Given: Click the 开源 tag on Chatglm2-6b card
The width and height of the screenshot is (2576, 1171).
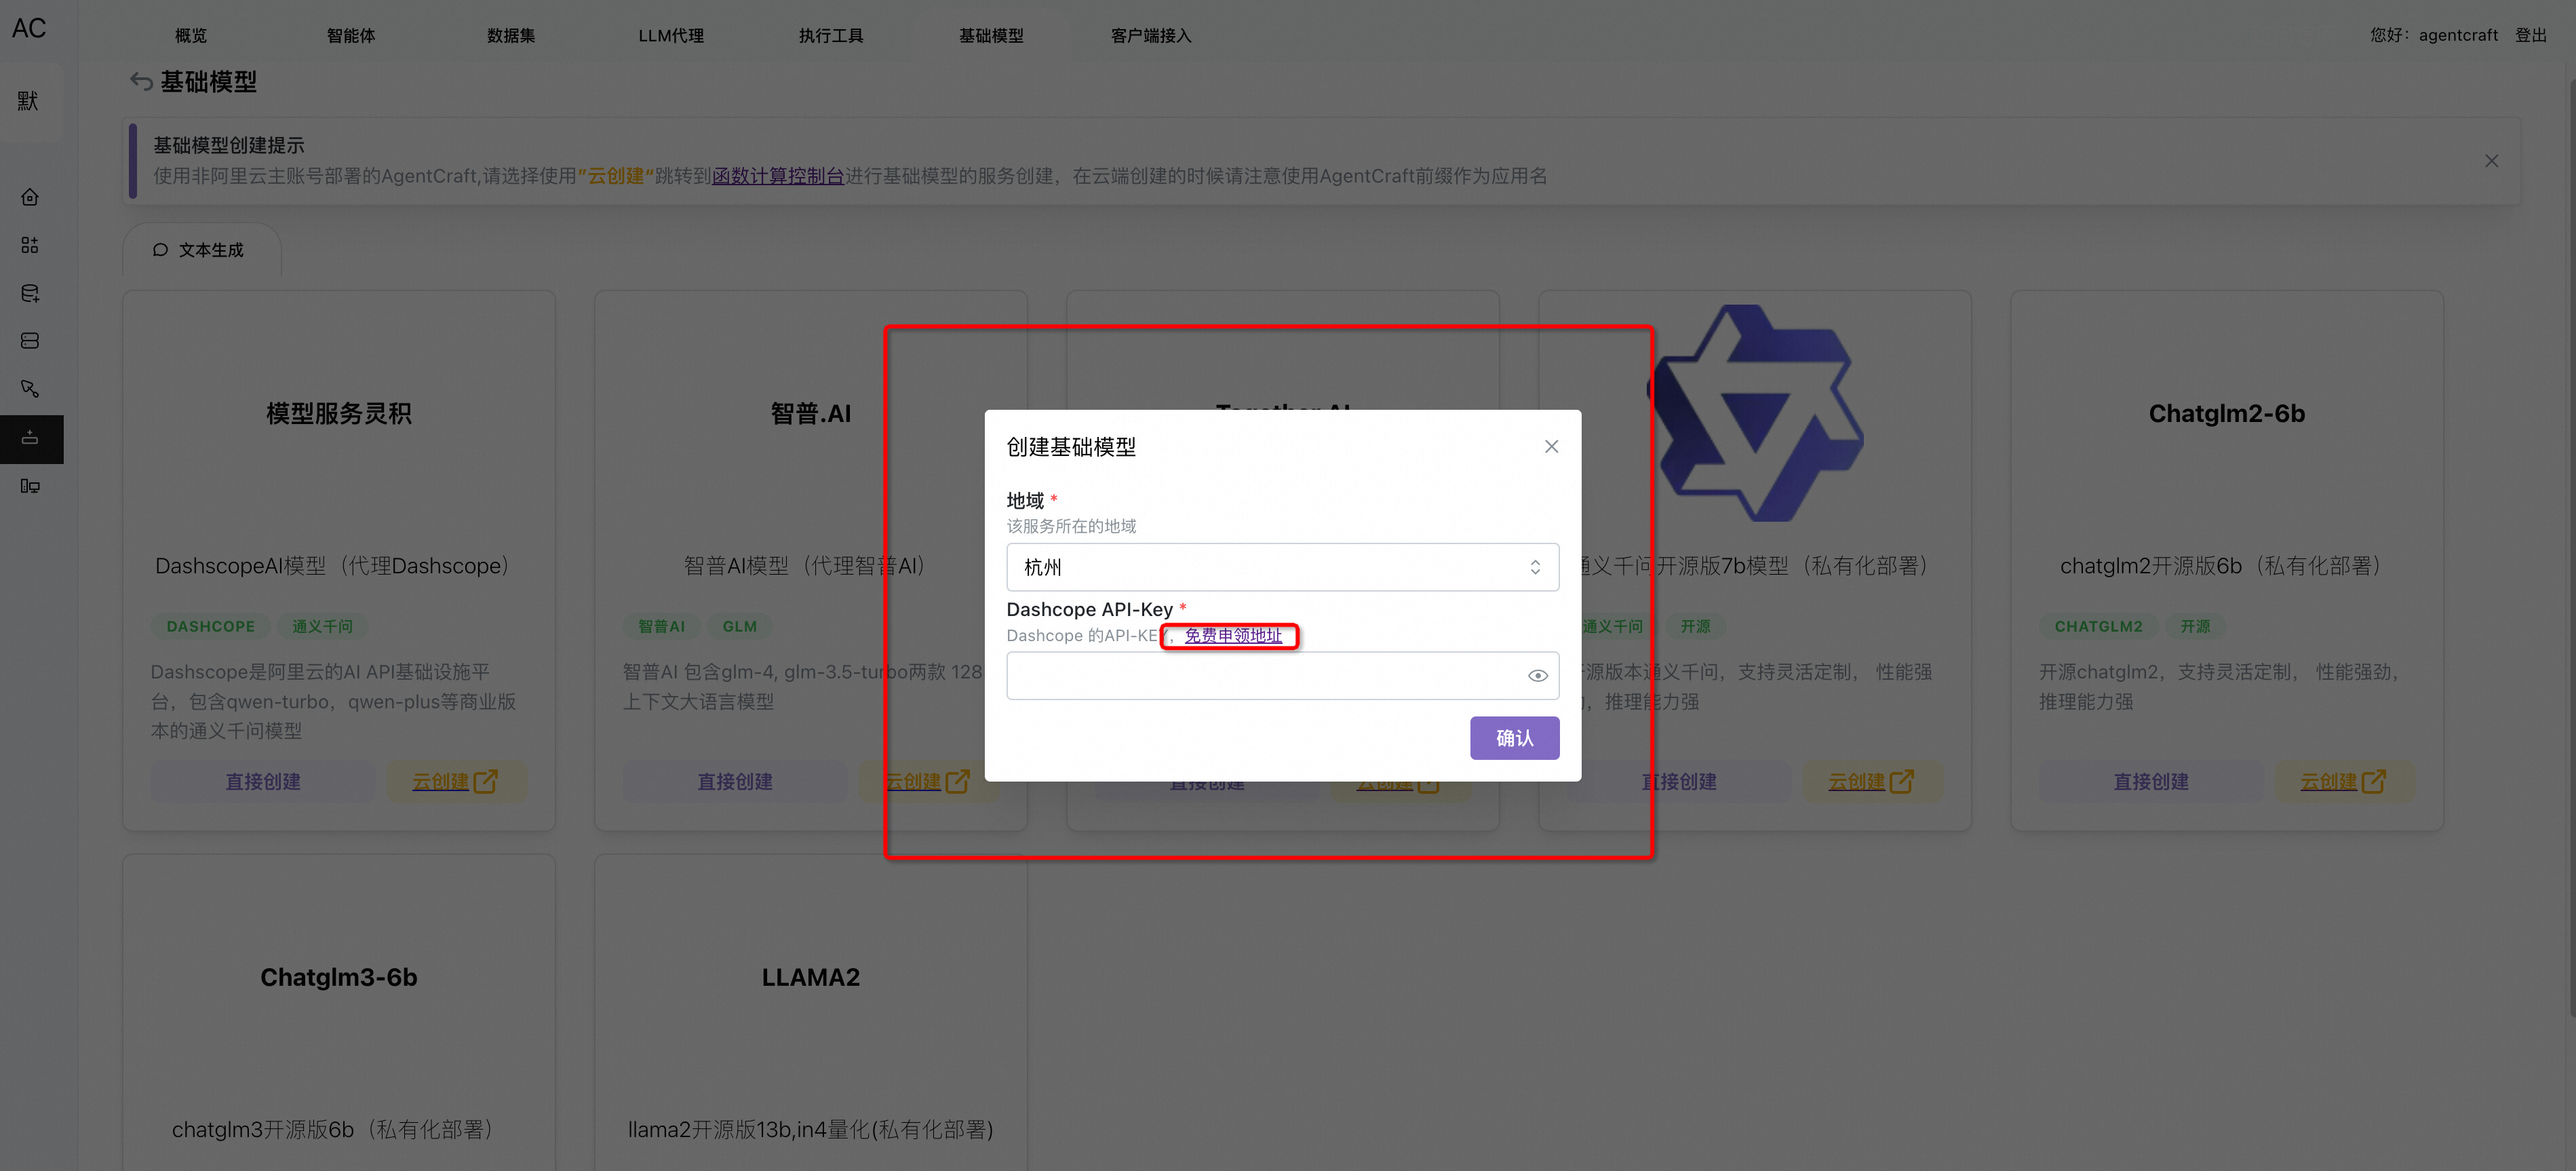Looking at the screenshot, I should tap(2195, 626).
